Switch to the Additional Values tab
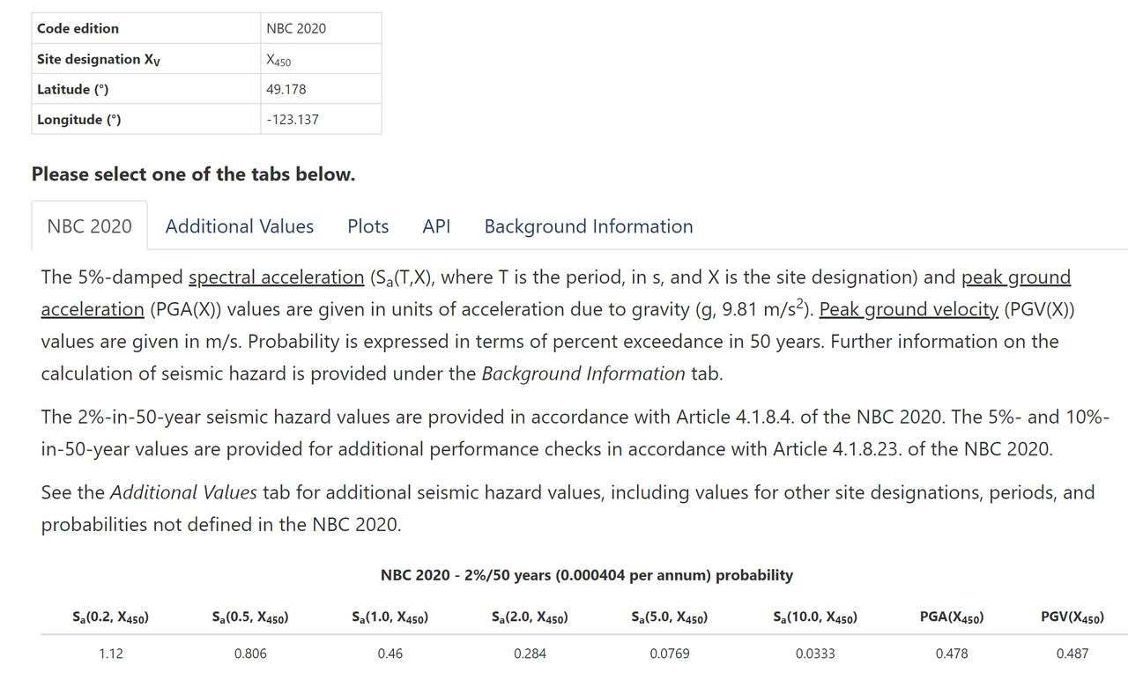The image size is (1128, 687). [x=239, y=226]
